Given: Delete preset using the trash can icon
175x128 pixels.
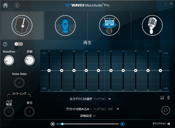Looking at the screenshot, I should 168,98.
